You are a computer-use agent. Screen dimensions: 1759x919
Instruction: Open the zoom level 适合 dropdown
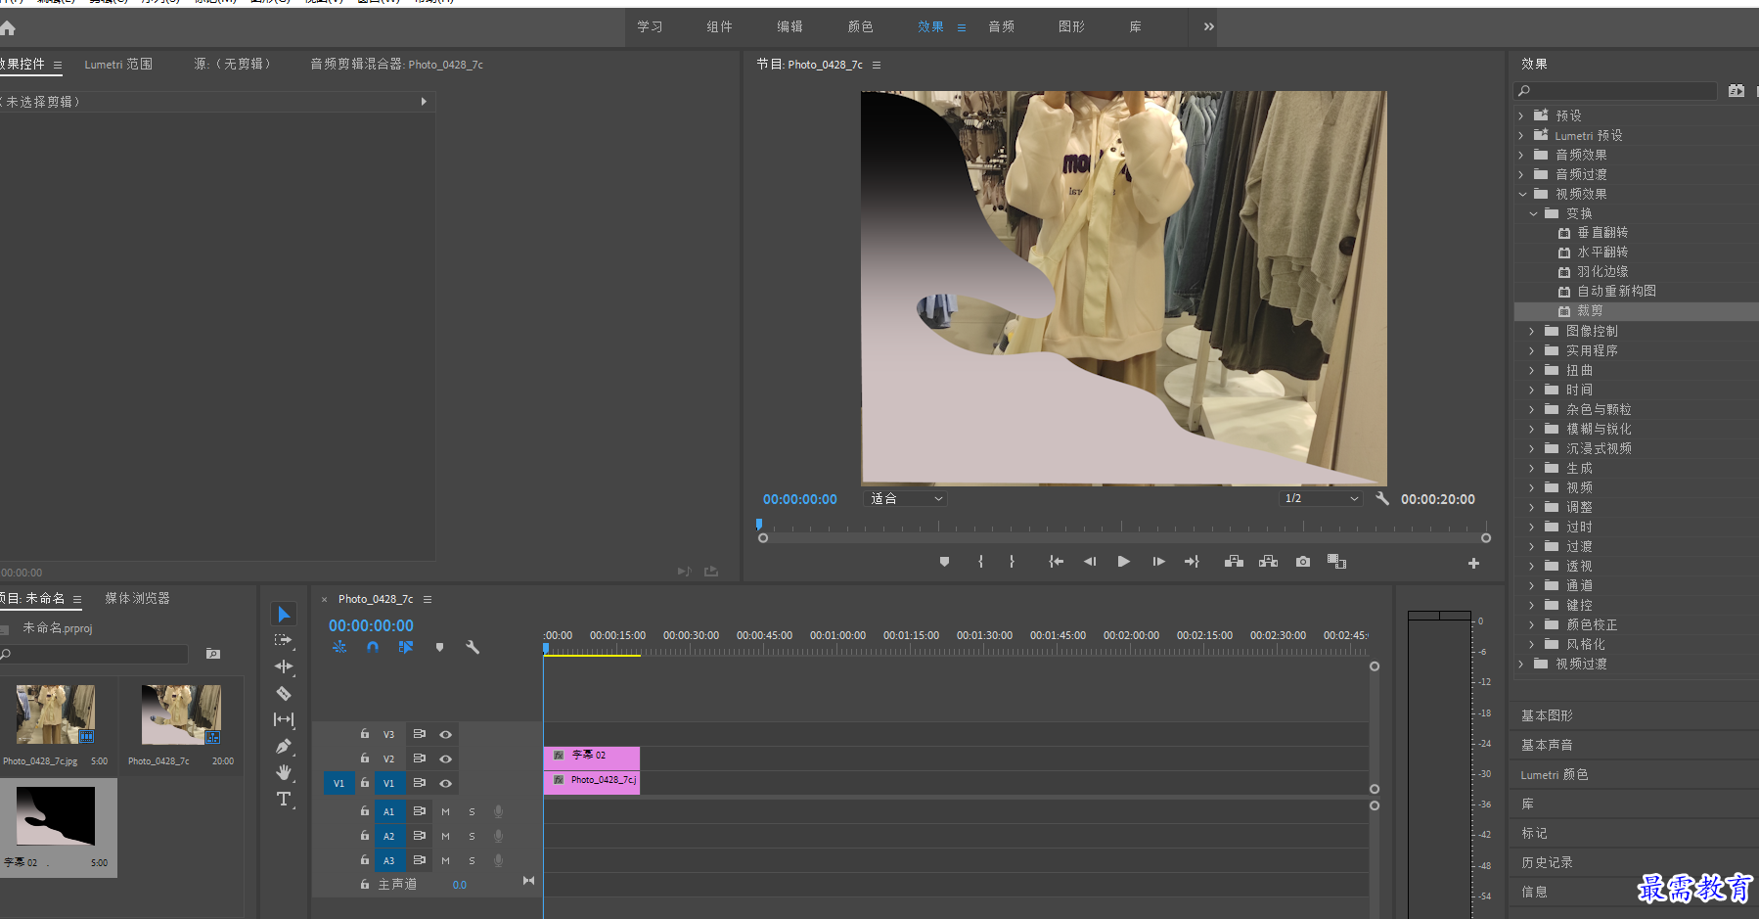pos(907,498)
